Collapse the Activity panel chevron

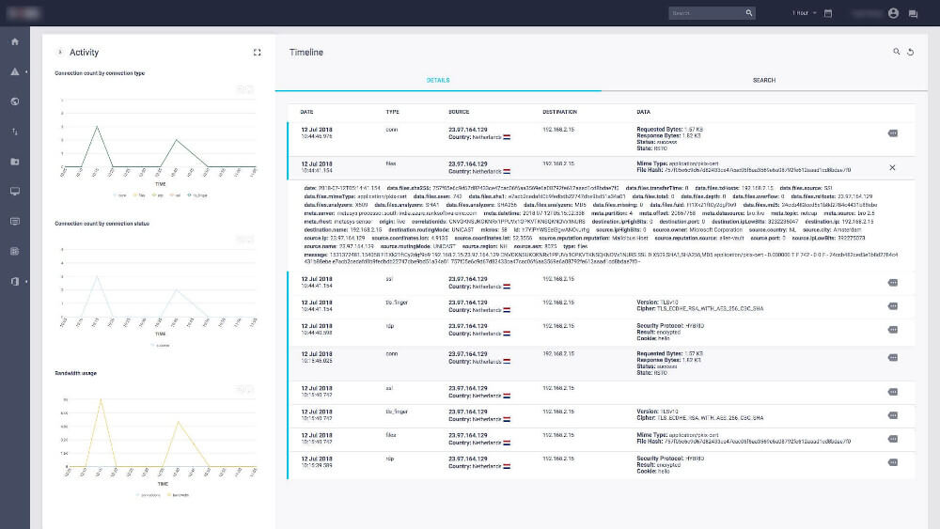[59, 53]
